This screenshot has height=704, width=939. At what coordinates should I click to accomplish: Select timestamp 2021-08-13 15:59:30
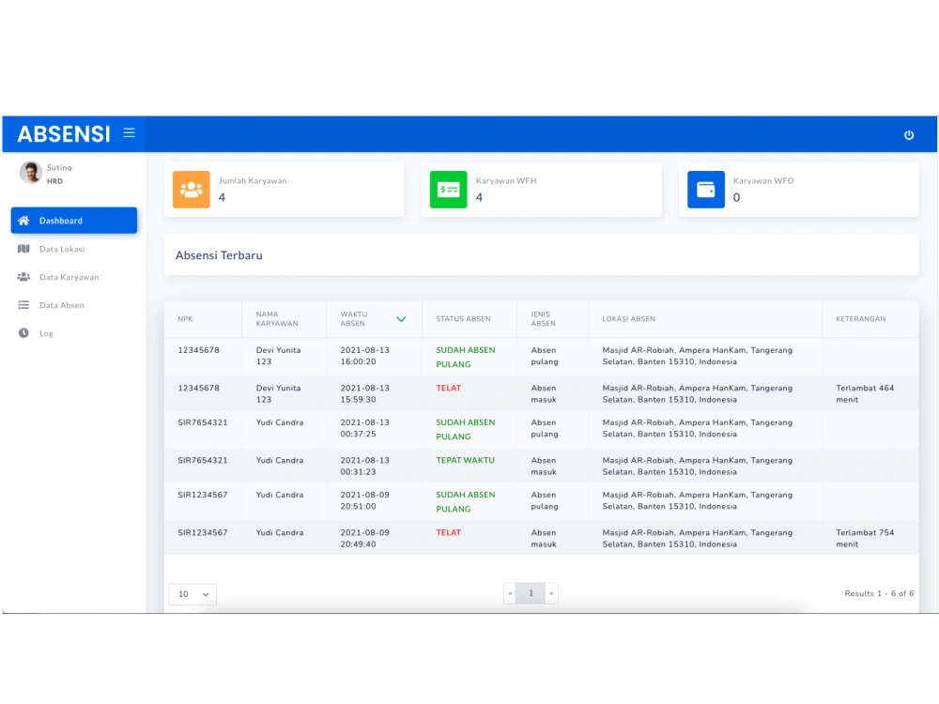click(364, 393)
